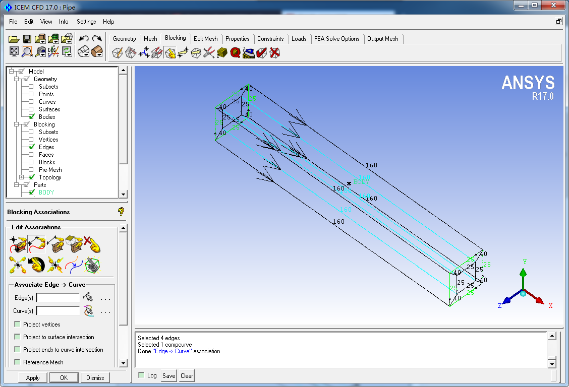The image size is (569, 387).
Task: Select the Associate blocking tool
Action: (x=170, y=53)
